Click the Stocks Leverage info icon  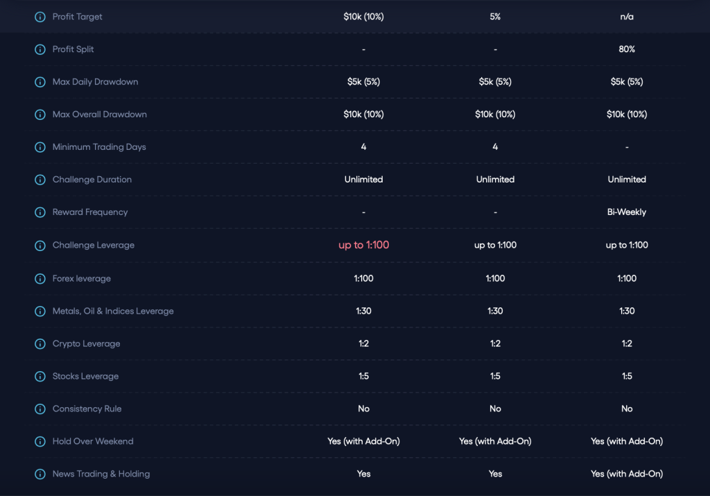(40, 377)
